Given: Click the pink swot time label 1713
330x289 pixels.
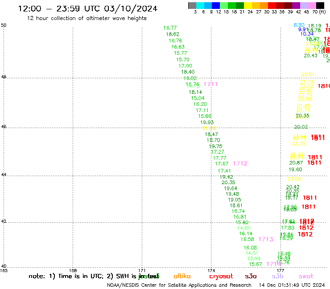Looking at the screenshot, I should [266, 239].
